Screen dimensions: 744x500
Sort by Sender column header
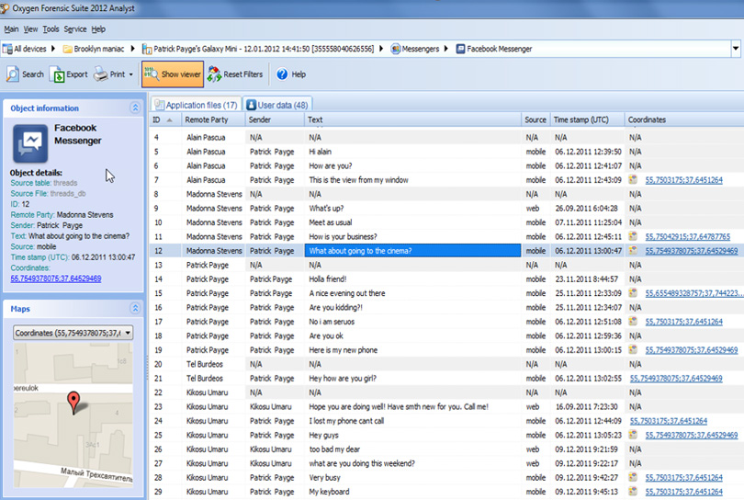tap(275, 119)
